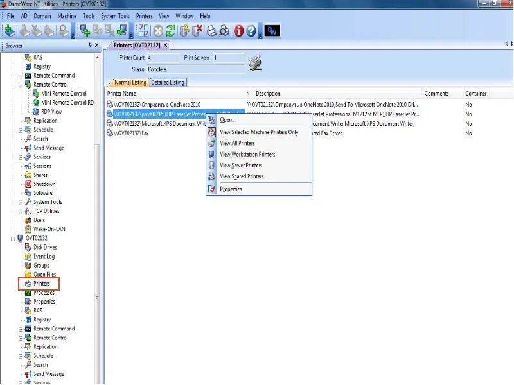The height and width of the screenshot is (385, 514).
Task: Open overflow dropdown arrow left of DW logo
Action: coord(260,37)
